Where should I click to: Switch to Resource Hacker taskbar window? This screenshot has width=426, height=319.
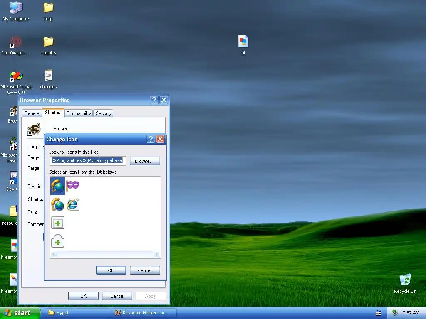144,313
